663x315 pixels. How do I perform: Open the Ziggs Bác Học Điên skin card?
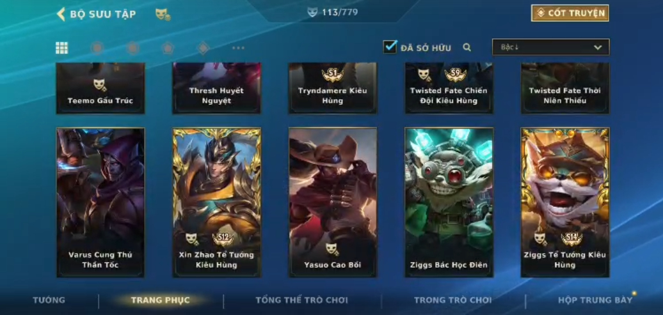[449, 203]
